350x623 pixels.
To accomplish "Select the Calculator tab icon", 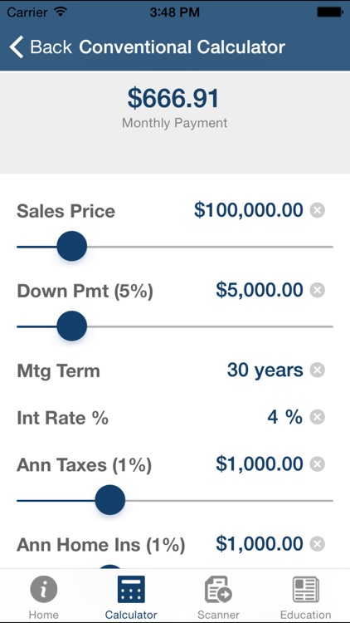I will (131, 590).
